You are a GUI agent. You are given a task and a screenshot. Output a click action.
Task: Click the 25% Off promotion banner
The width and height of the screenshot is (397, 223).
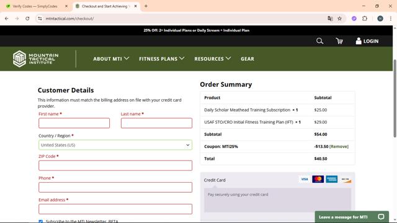click(x=196, y=30)
